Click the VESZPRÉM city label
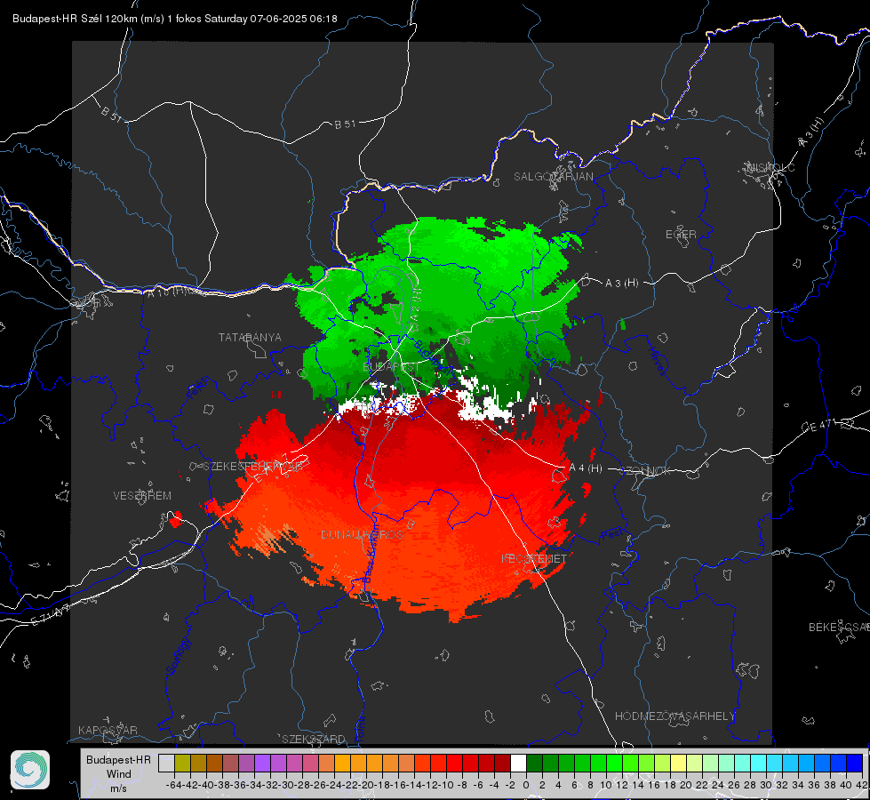The height and width of the screenshot is (800, 870). [142, 496]
